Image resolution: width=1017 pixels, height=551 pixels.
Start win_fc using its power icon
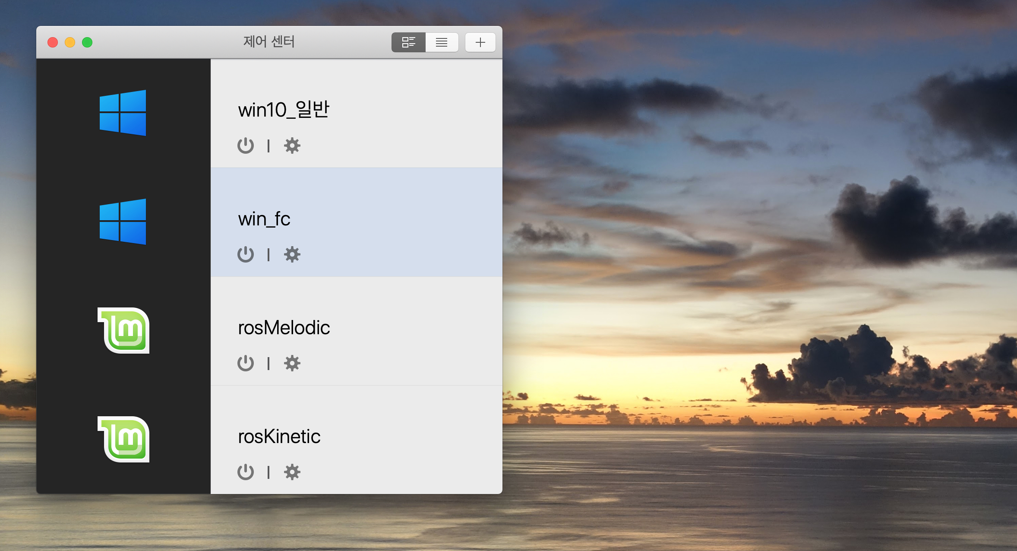pyautogui.click(x=245, y=254)
